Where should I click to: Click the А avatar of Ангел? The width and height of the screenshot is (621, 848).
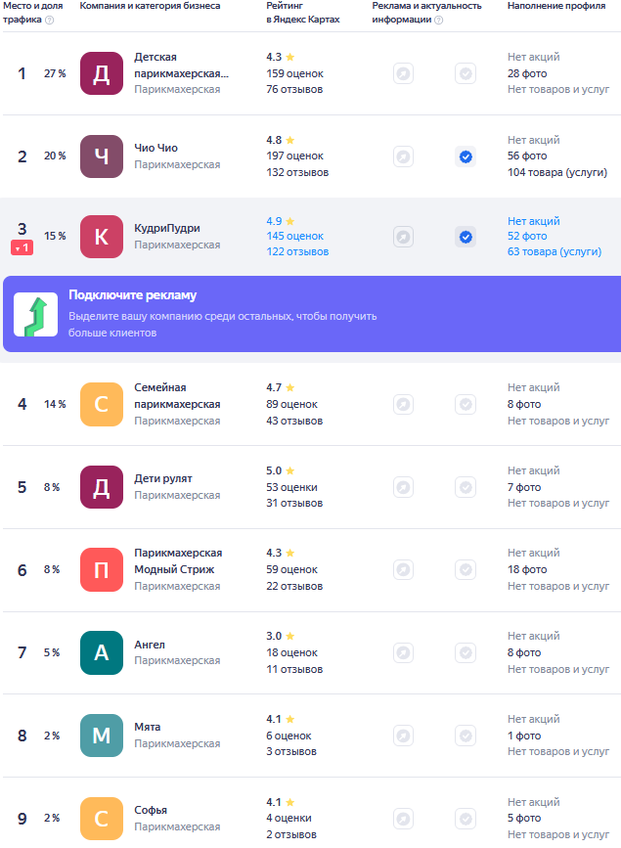tap(102, 652)
